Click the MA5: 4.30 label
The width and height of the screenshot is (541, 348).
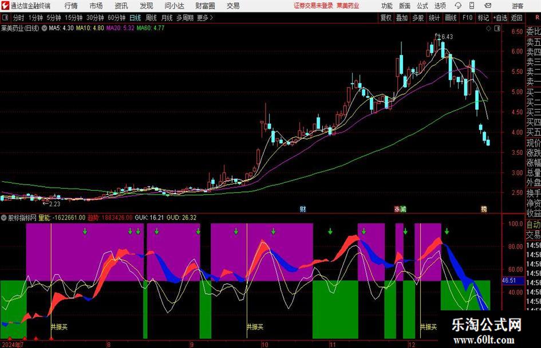pyautogui.click(x=61, y=28)
